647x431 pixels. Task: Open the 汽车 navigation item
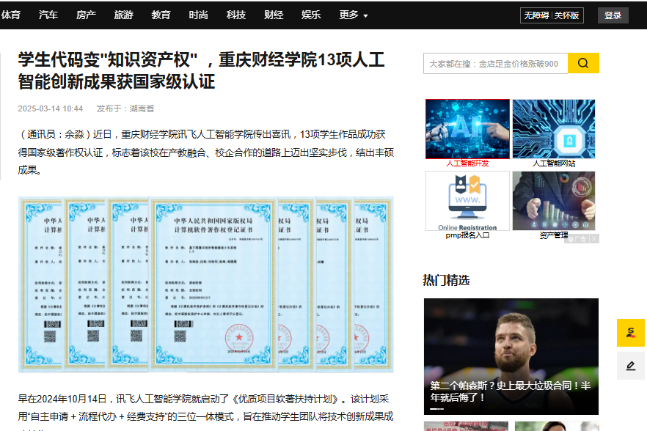[x=48, y=15]
